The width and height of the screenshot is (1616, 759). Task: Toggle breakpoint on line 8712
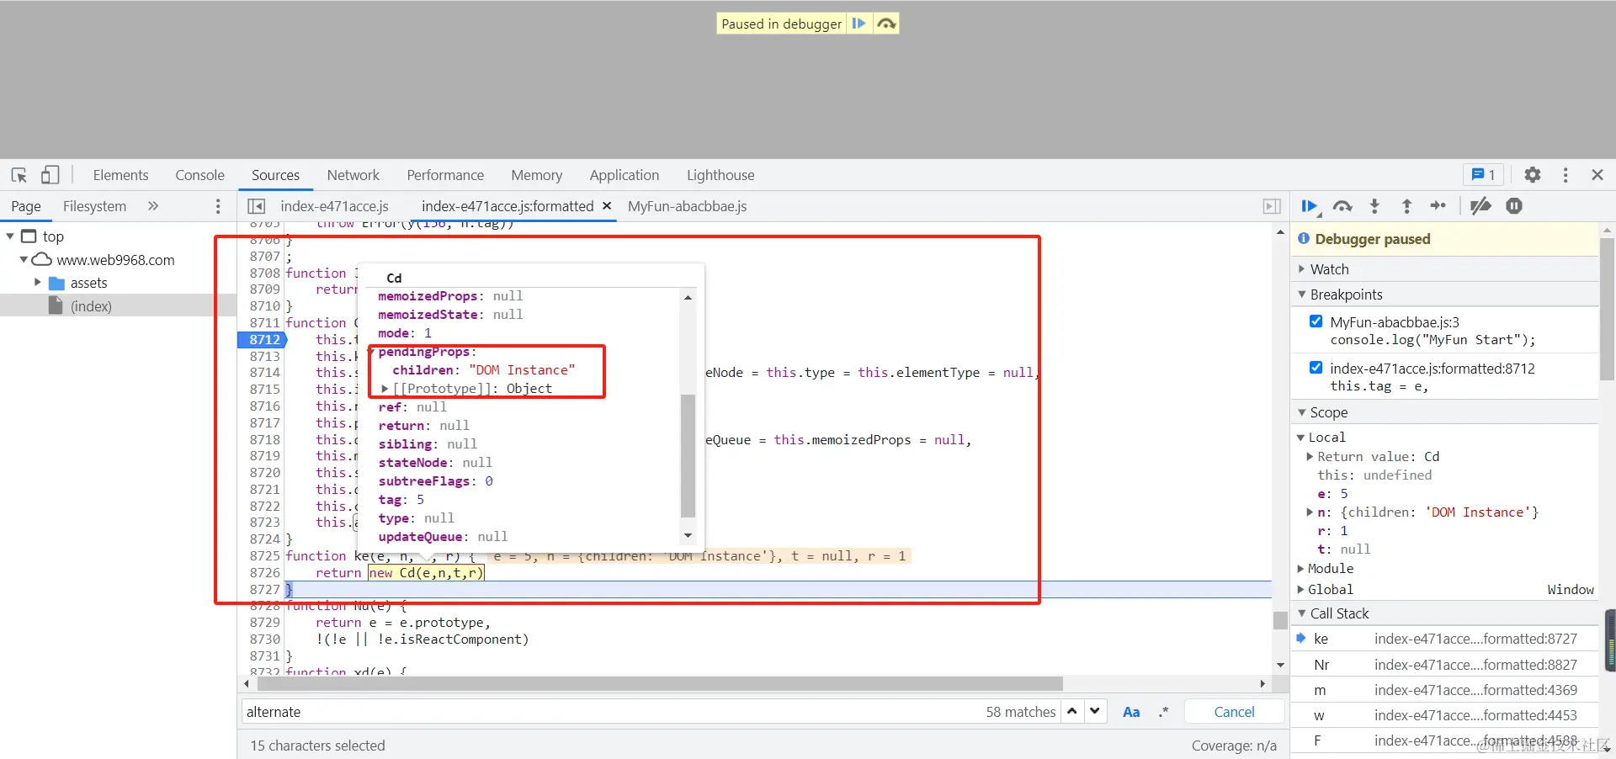(263, 339)
